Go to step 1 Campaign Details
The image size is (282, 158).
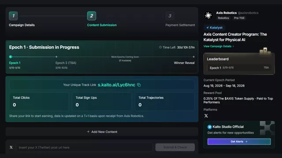pyautogui.click(x=13, y=16)
